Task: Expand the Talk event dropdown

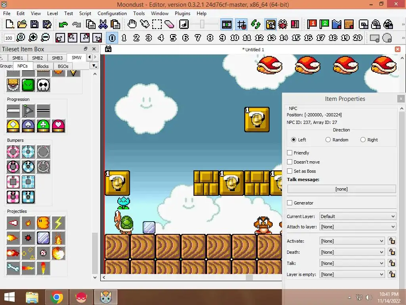Action: [352, 263]
